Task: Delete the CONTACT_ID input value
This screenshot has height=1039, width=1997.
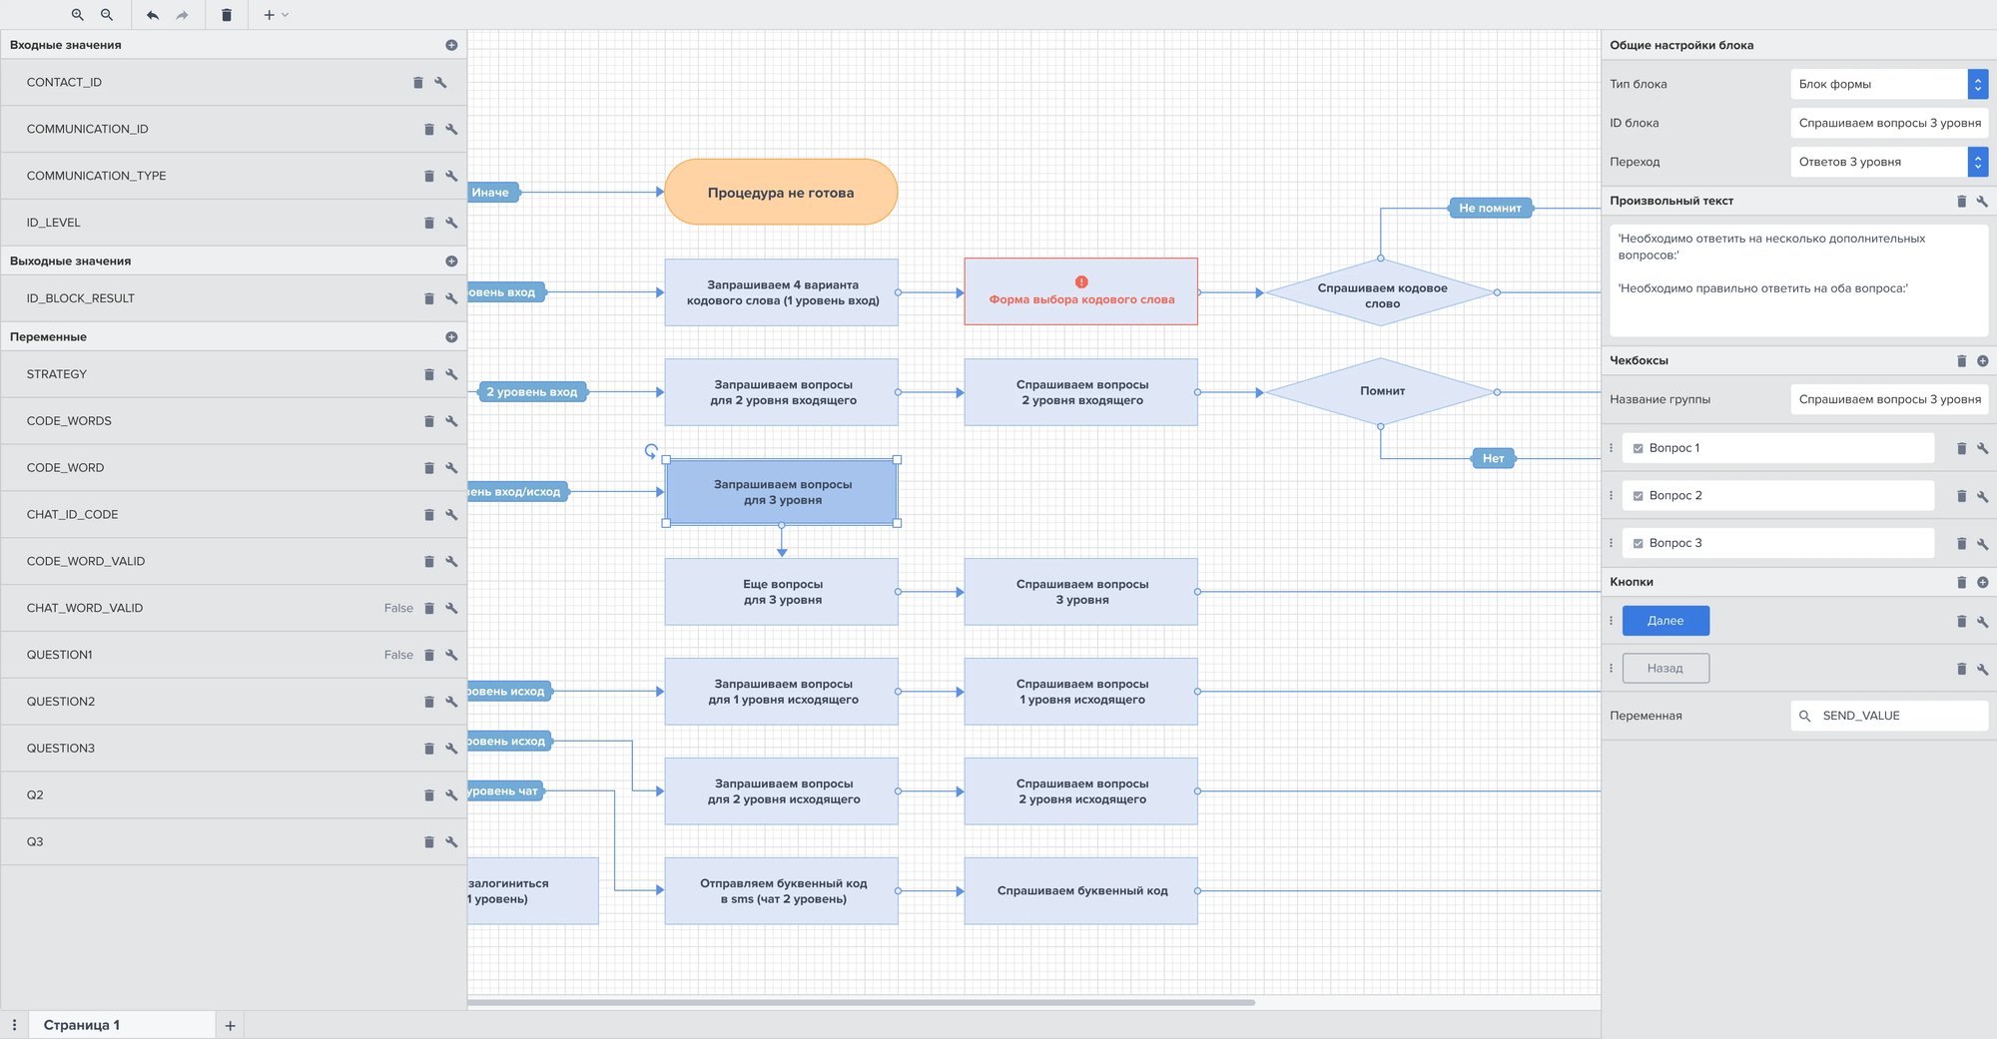Action: (x=418, y=83)
